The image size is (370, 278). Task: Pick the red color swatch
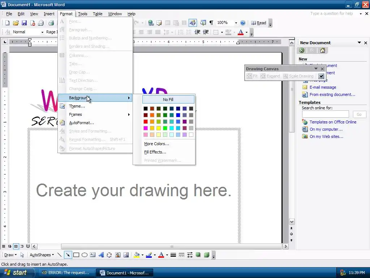point(146,122)
